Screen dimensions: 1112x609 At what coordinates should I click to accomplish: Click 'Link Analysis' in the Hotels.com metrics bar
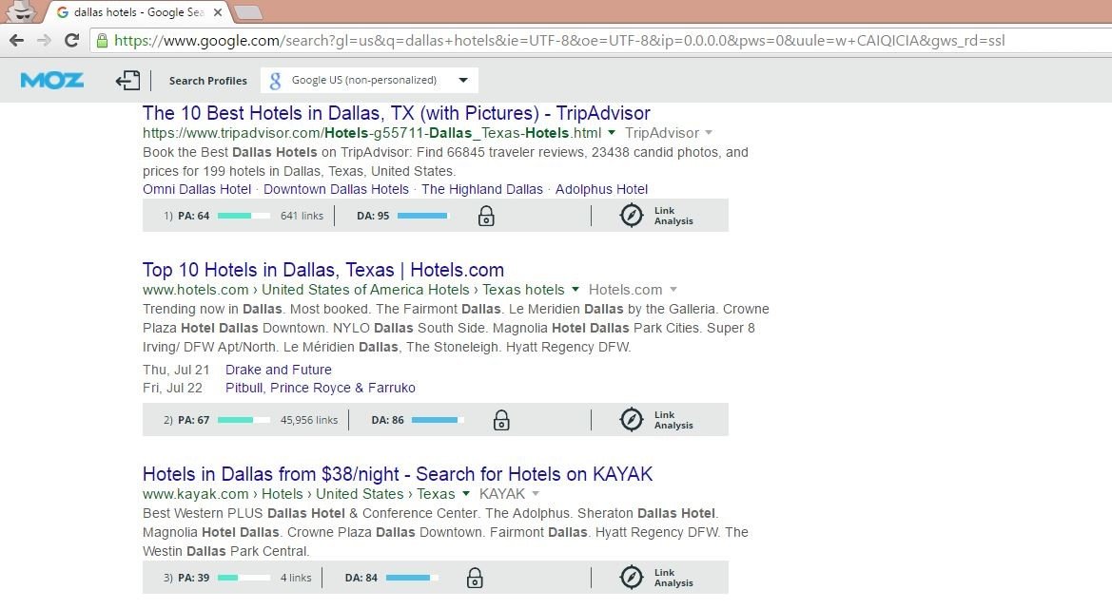[673, 420]
